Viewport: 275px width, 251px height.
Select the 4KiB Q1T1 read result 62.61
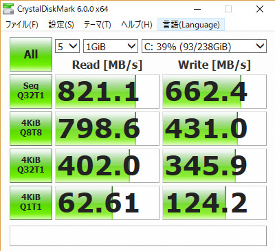click(x=107, y=203)
